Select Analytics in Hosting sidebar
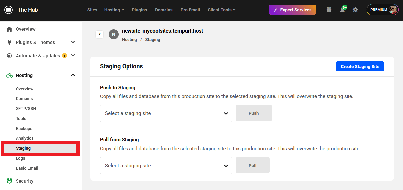 click(25, 138)
